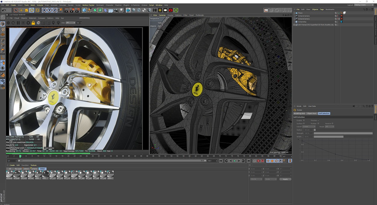Add a Camera object from toolbar
The height and width of the screenshot is (205, 377).
pyautogui.click(x=116, y=10)
